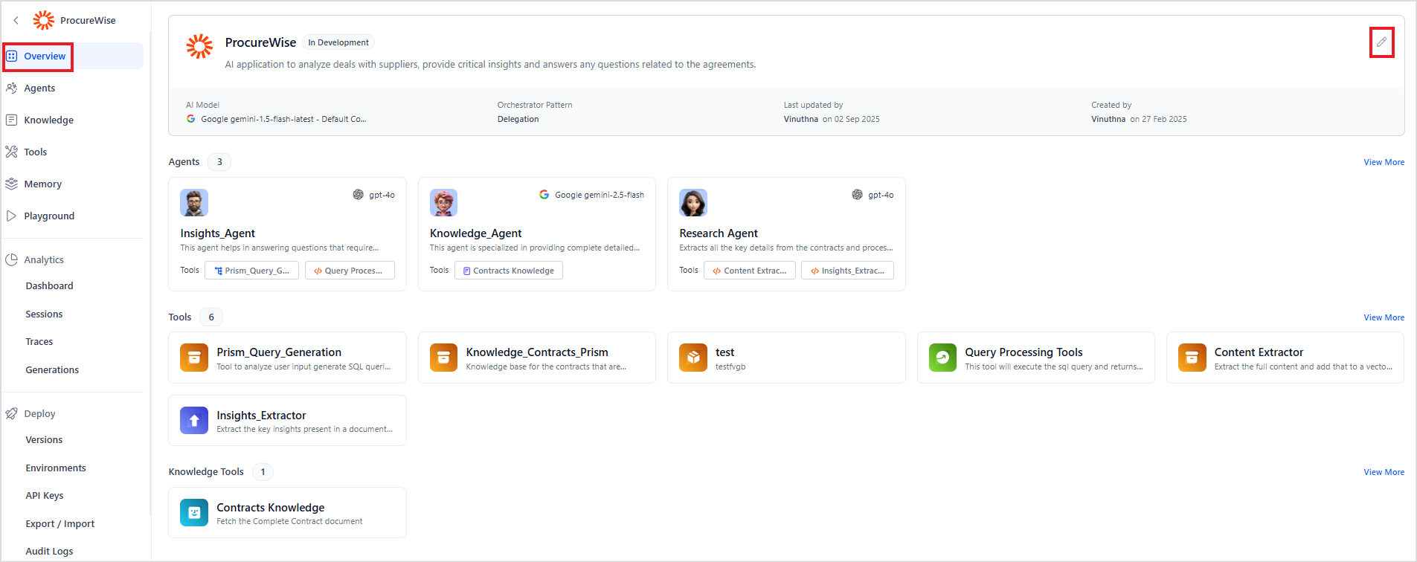This screenshot has height=562, width=1417.
Task: Click the Insights_Agent avatar icon
Action: pyautogui.click(x=194, y=202)
